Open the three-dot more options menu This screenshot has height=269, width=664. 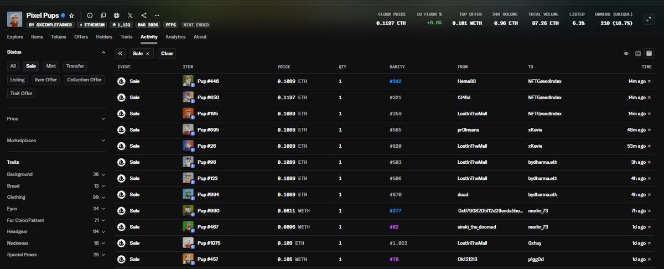coord(157,15)
